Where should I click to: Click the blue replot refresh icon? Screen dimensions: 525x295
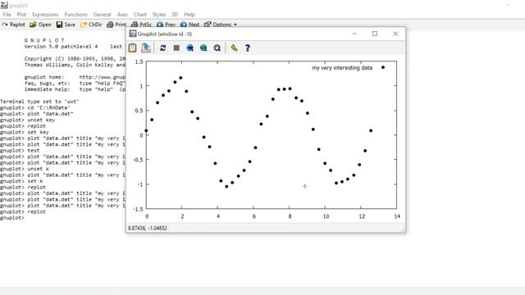click(162, 48)
